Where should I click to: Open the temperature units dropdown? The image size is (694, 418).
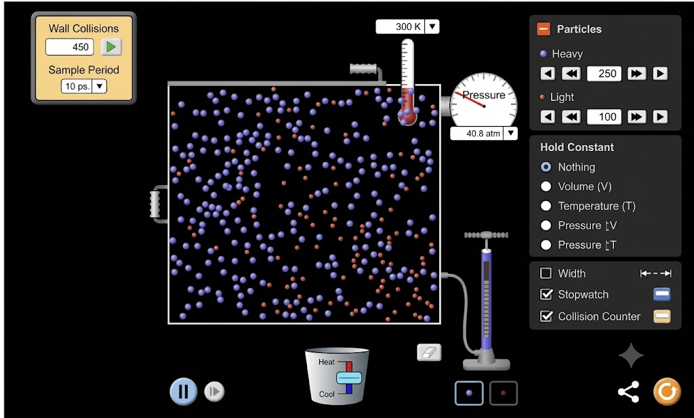tap(432, 26)
